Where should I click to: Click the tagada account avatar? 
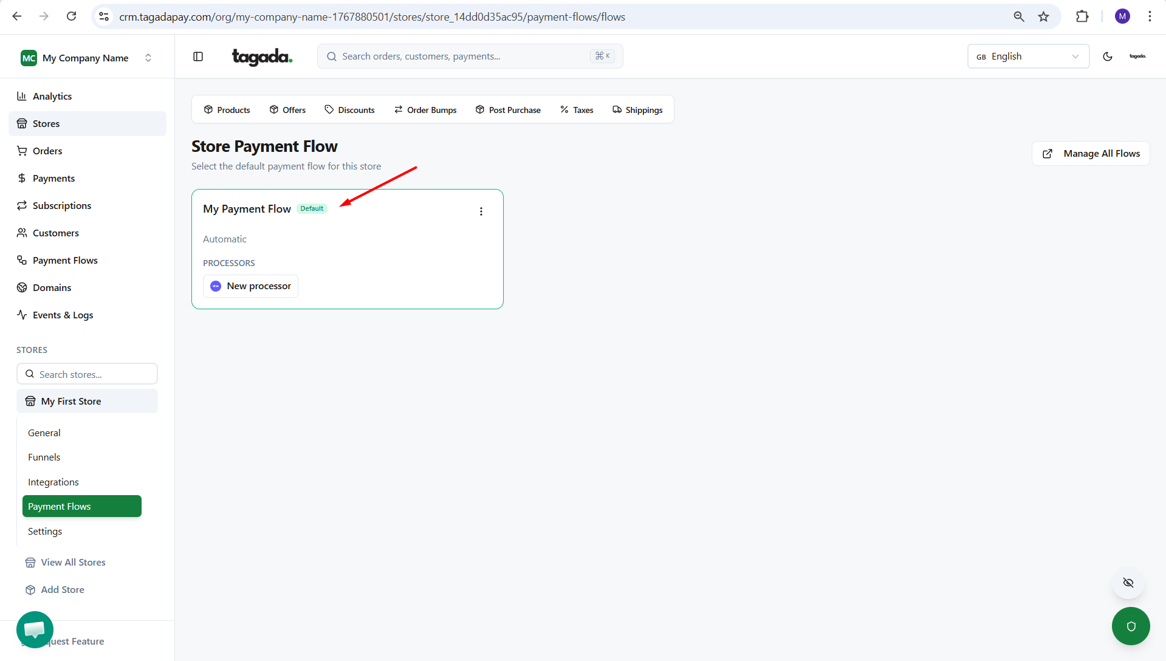(x=1137, y=57)
